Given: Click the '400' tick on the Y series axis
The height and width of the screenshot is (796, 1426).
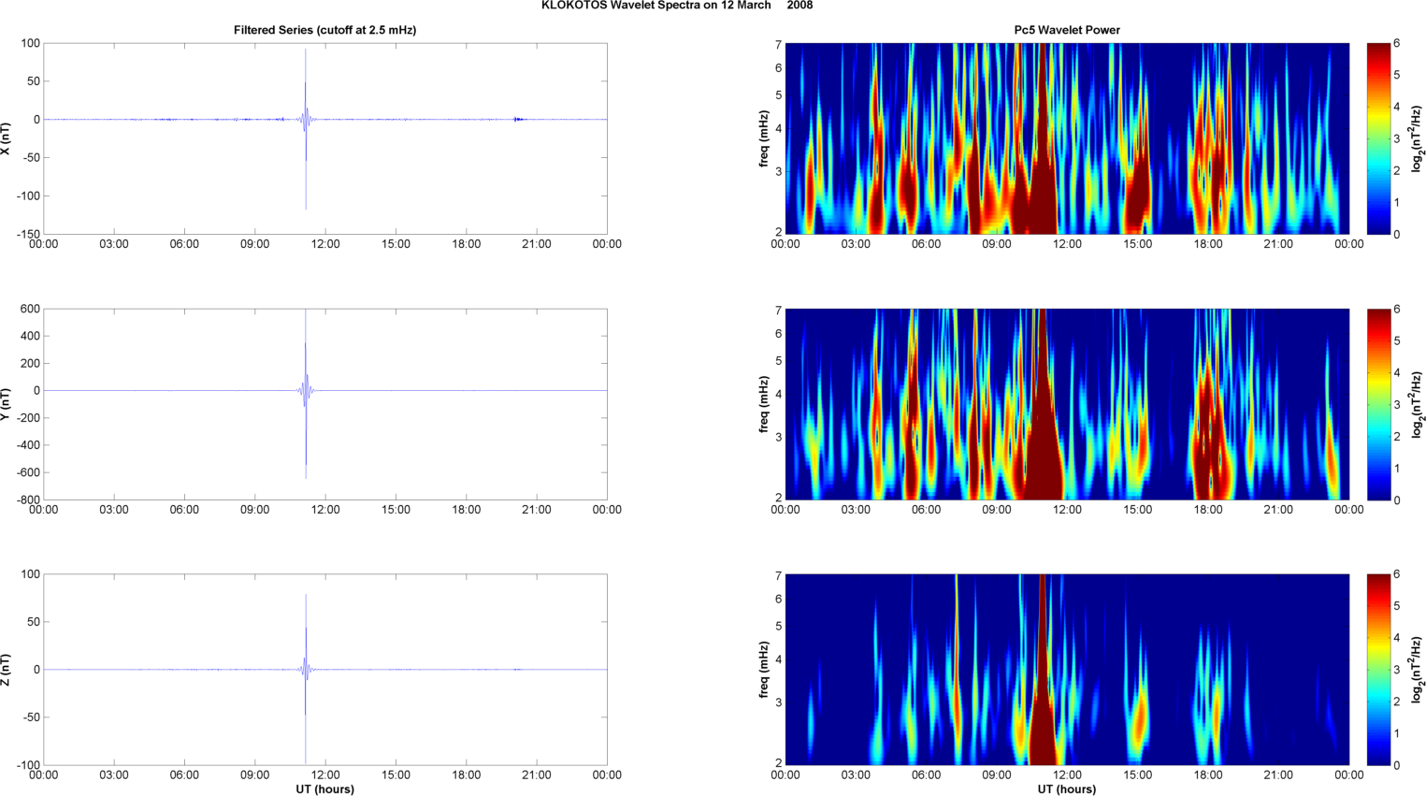Looking at the screenshot, I should pyautogui.click(x=30, y=336).
